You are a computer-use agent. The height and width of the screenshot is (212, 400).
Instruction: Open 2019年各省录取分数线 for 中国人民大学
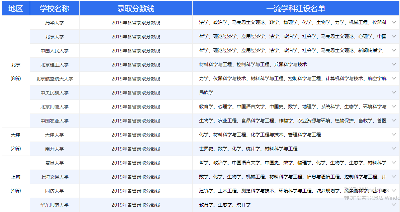pos(136,51)
